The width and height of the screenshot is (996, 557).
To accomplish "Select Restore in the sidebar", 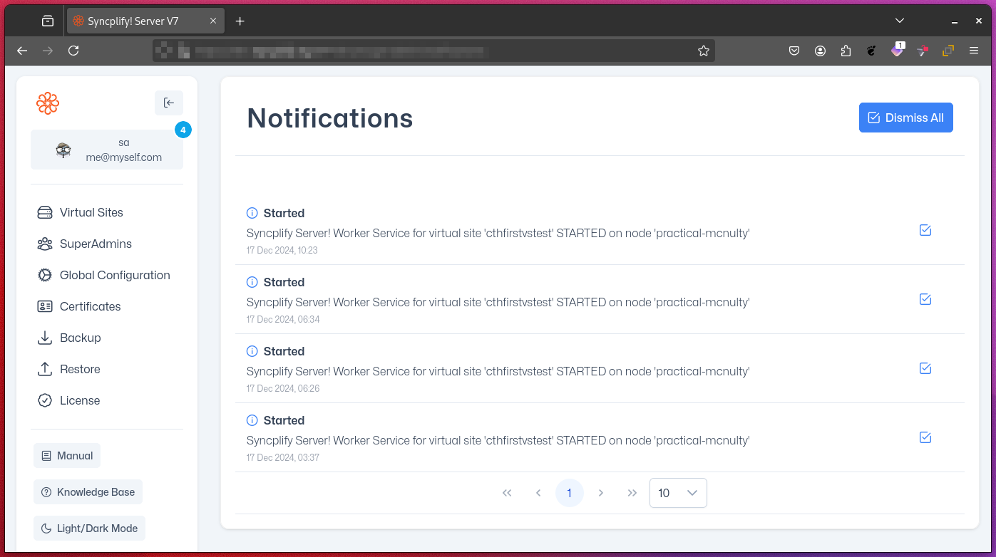I will tap(80, 369).
